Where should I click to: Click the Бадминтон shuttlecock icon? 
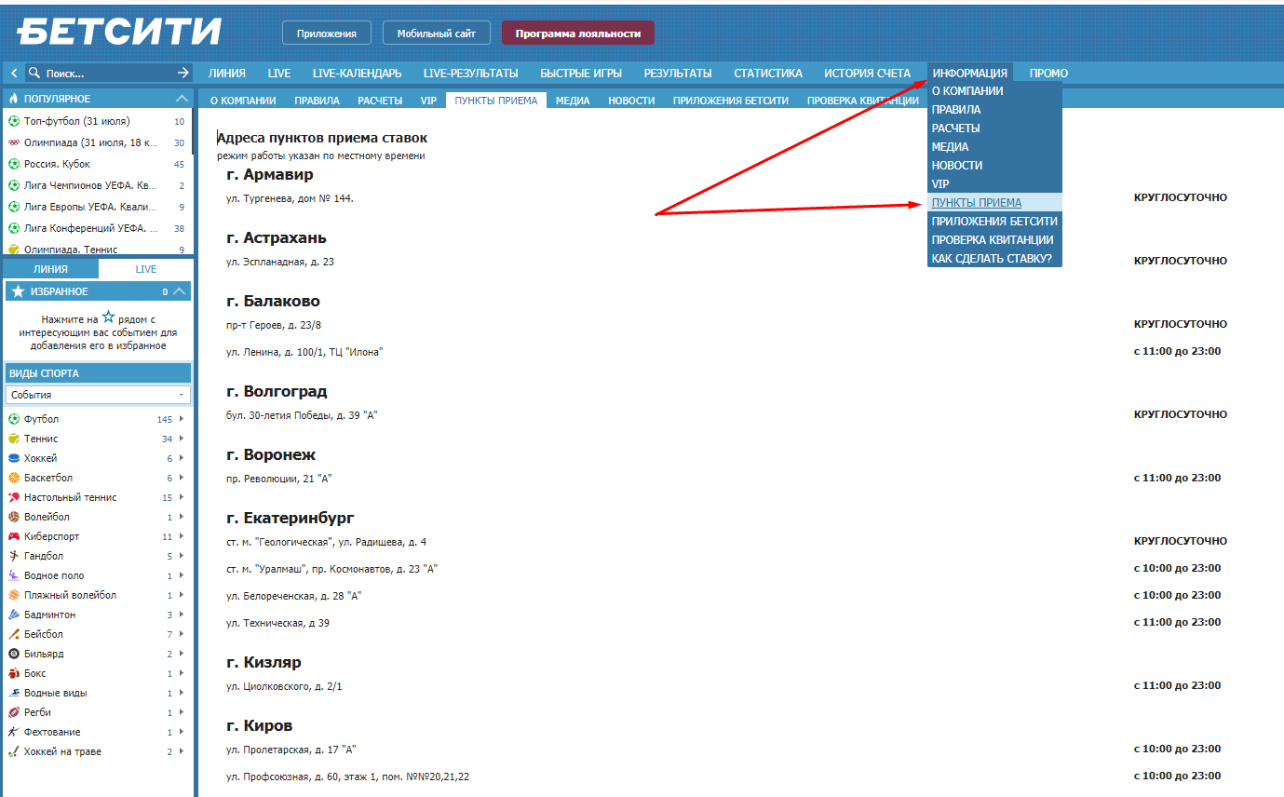pos(14,615)
